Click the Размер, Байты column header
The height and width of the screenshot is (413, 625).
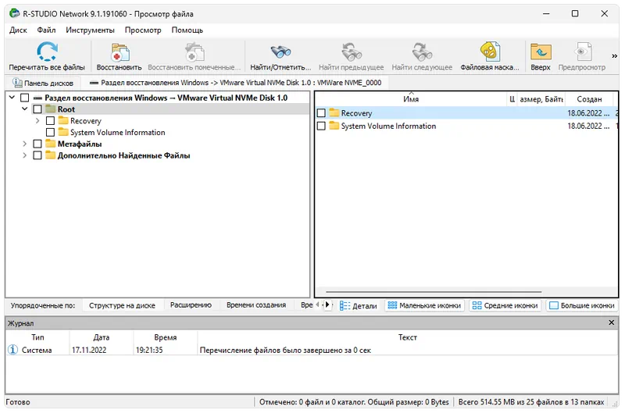click(541, 99)
